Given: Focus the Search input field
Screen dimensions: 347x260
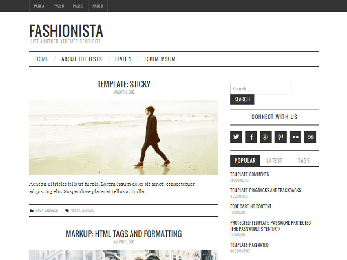Looking at the screenshot, I should tap(261, 88).
